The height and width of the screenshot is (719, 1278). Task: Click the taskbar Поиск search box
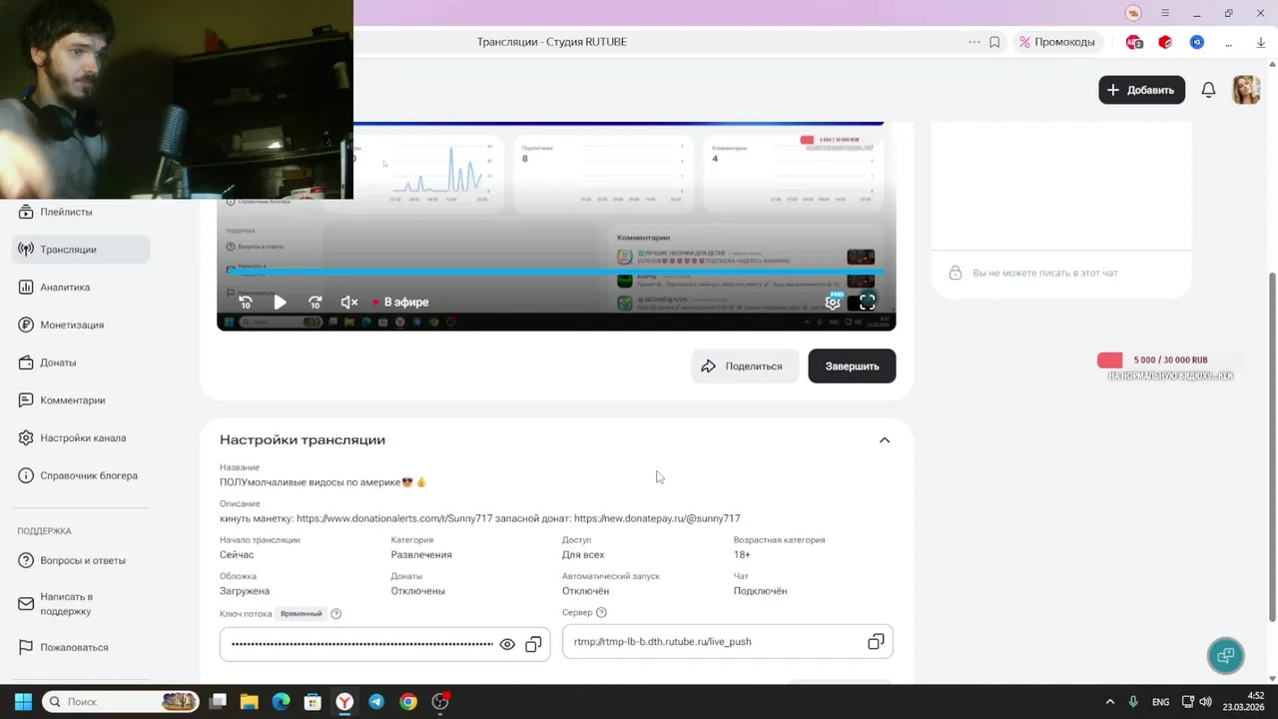(x=121, y=702)
